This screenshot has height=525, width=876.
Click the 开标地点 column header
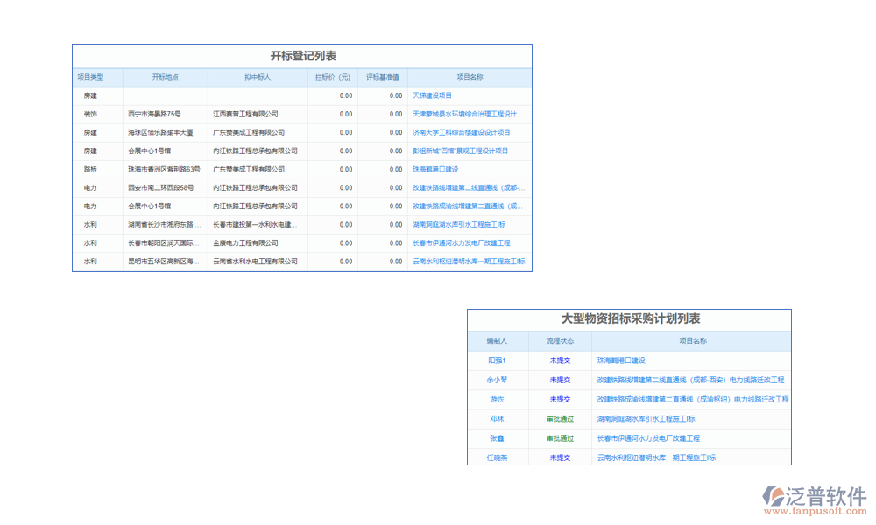[x=165, y=77]
